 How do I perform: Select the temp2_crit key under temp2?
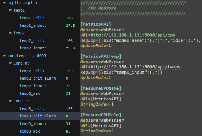click(32, 40)
